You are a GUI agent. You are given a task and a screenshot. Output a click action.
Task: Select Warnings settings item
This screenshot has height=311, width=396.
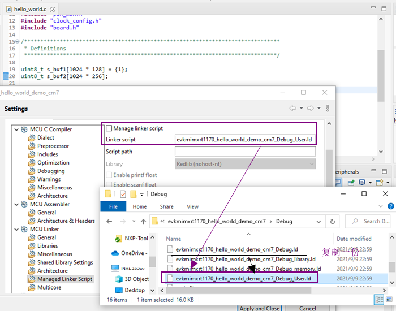click(49, 179)
